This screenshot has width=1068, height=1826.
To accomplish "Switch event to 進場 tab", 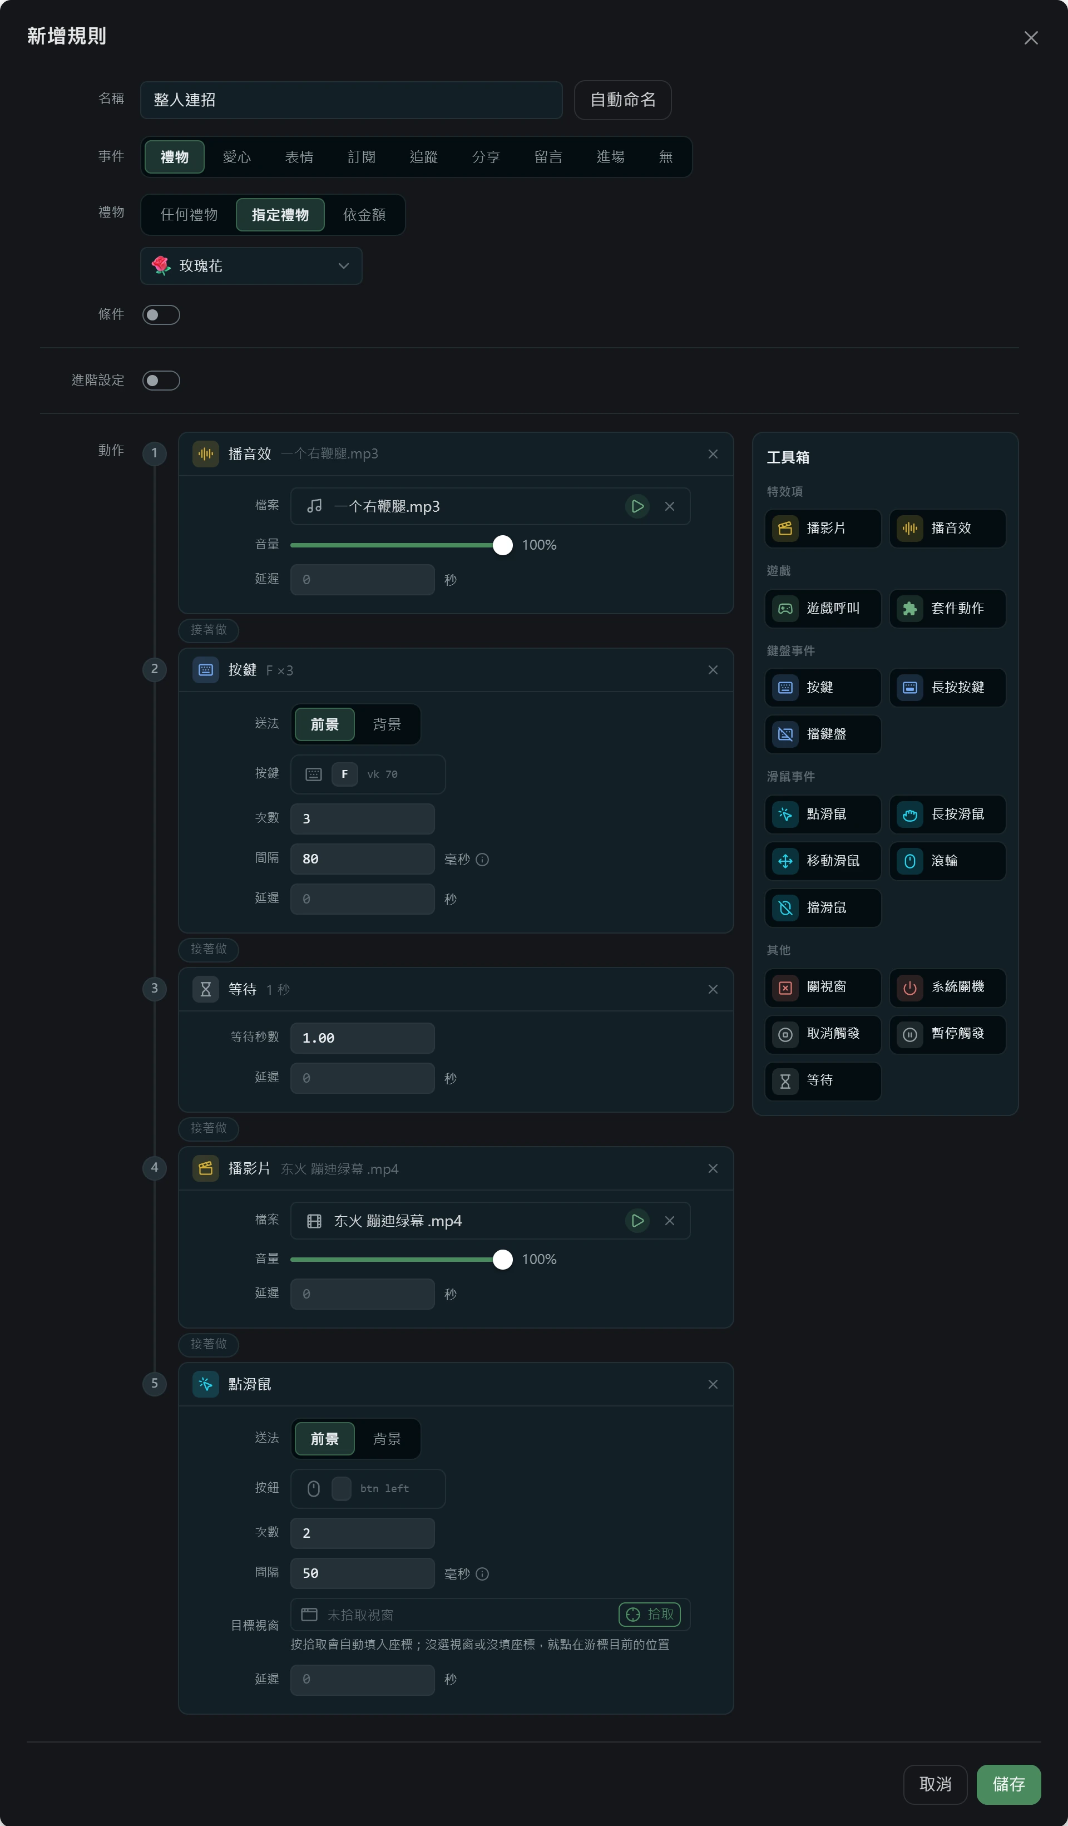I will click(611, 156).
